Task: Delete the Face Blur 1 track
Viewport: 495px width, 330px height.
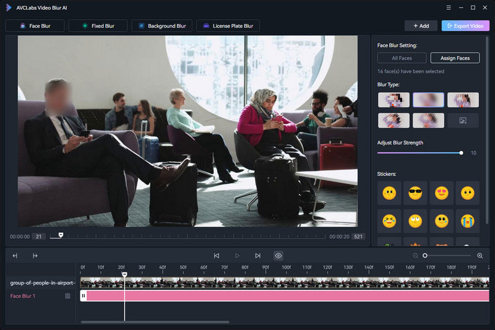Action: (67, 296)
